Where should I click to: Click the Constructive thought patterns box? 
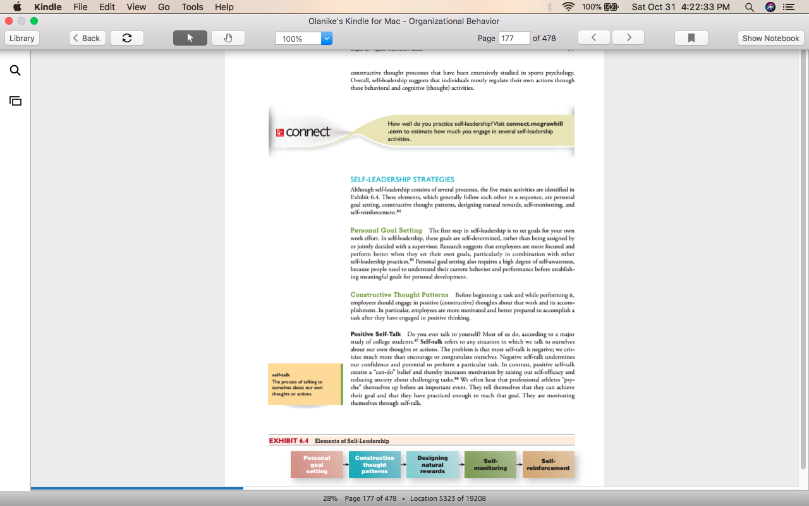point(375,465)
